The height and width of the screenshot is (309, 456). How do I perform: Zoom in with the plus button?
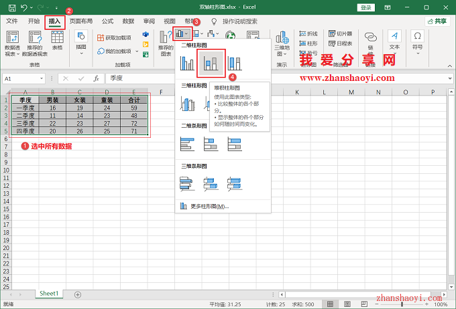pyautogui.click(x=426, y=304)
